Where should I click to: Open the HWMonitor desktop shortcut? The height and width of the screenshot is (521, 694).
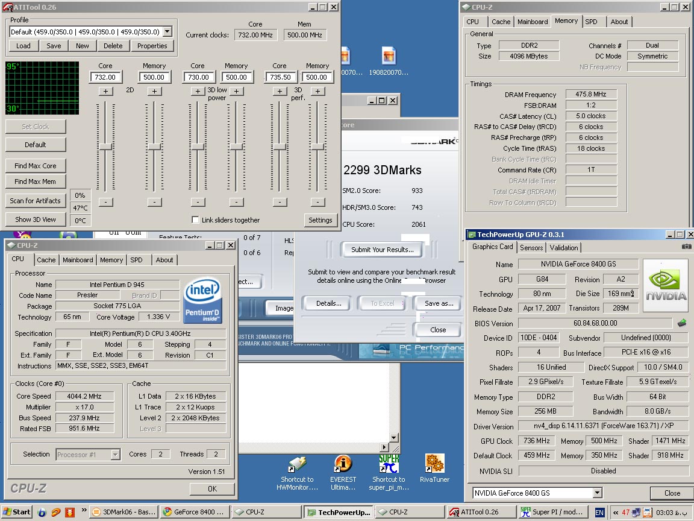297,473
